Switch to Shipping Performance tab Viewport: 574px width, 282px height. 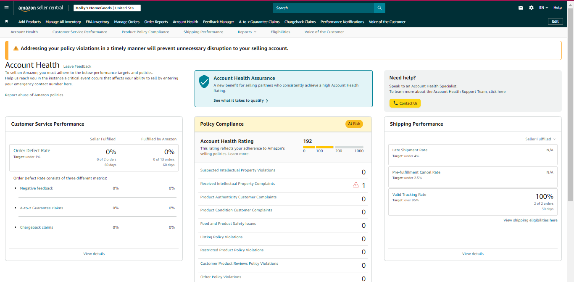[x=203, y=32]
